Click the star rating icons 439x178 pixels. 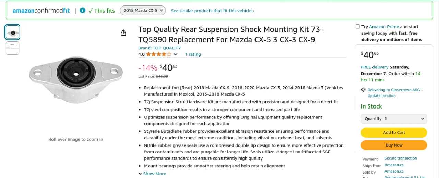point(158,54)
